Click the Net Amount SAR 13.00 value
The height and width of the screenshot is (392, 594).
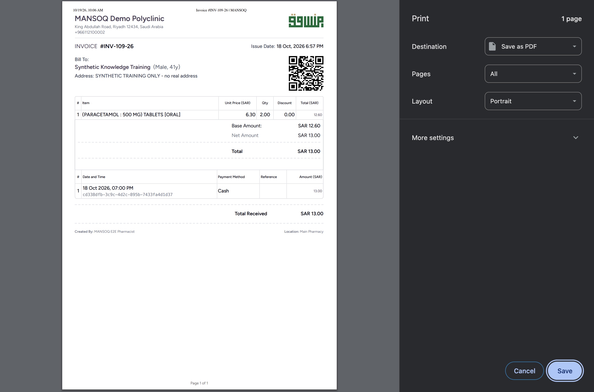tap(309, 135)
